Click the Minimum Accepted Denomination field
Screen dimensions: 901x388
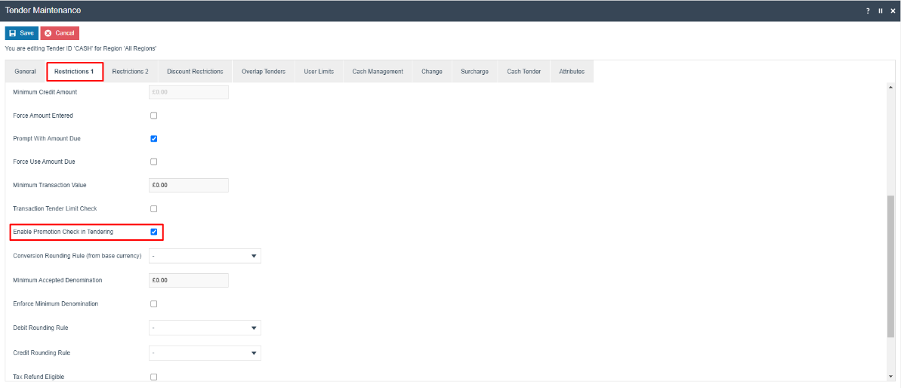189,280
